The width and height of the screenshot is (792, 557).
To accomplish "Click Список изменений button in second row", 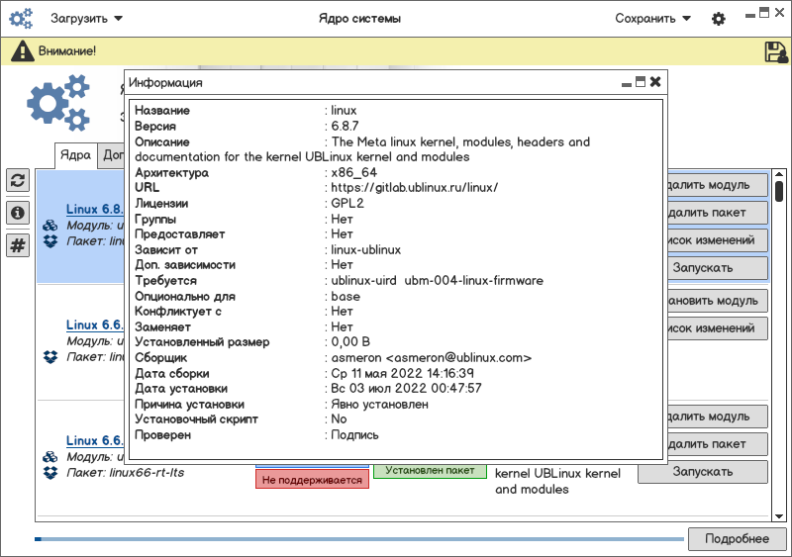I will click(x=718, y=328).
